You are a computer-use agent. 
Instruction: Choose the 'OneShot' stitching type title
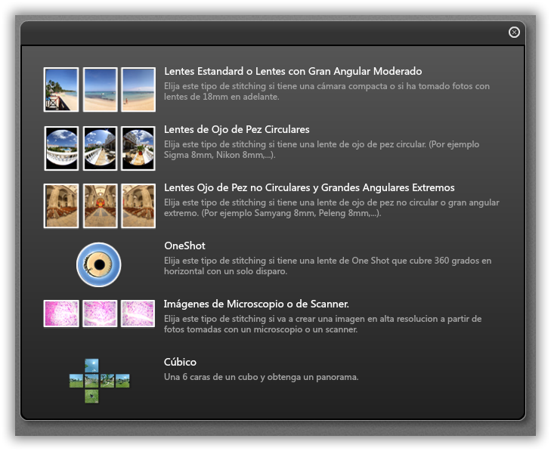185,246
